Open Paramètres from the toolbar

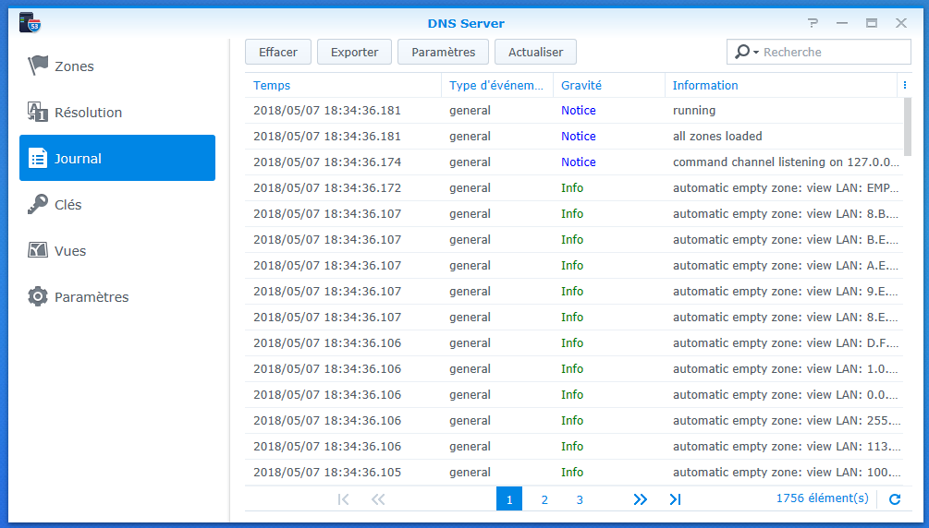click(x=443, y=52)
